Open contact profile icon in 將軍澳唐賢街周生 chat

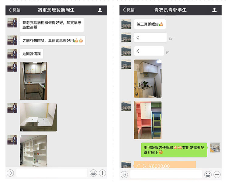tap(100, 10)
